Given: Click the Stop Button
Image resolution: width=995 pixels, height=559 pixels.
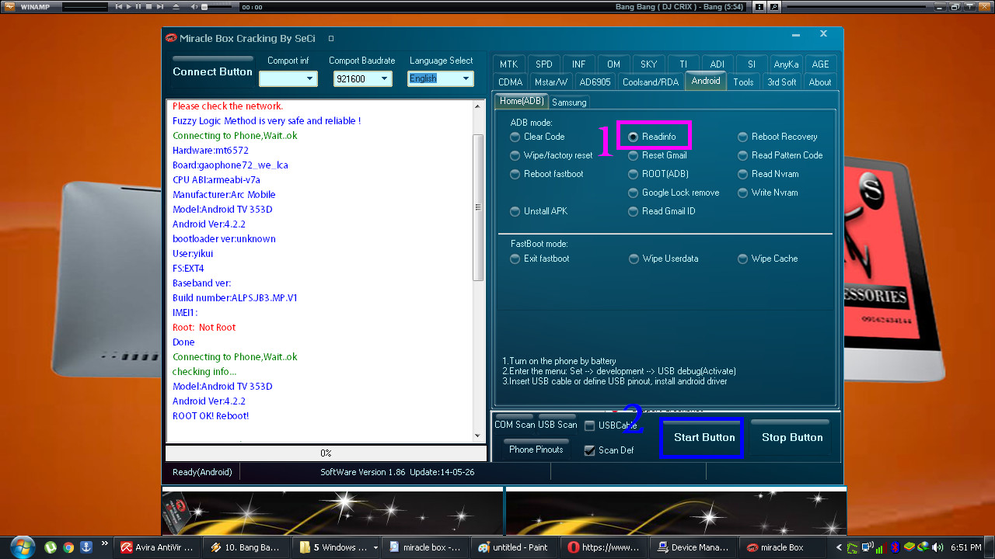Looking at the screenshot, I should 792,437.
